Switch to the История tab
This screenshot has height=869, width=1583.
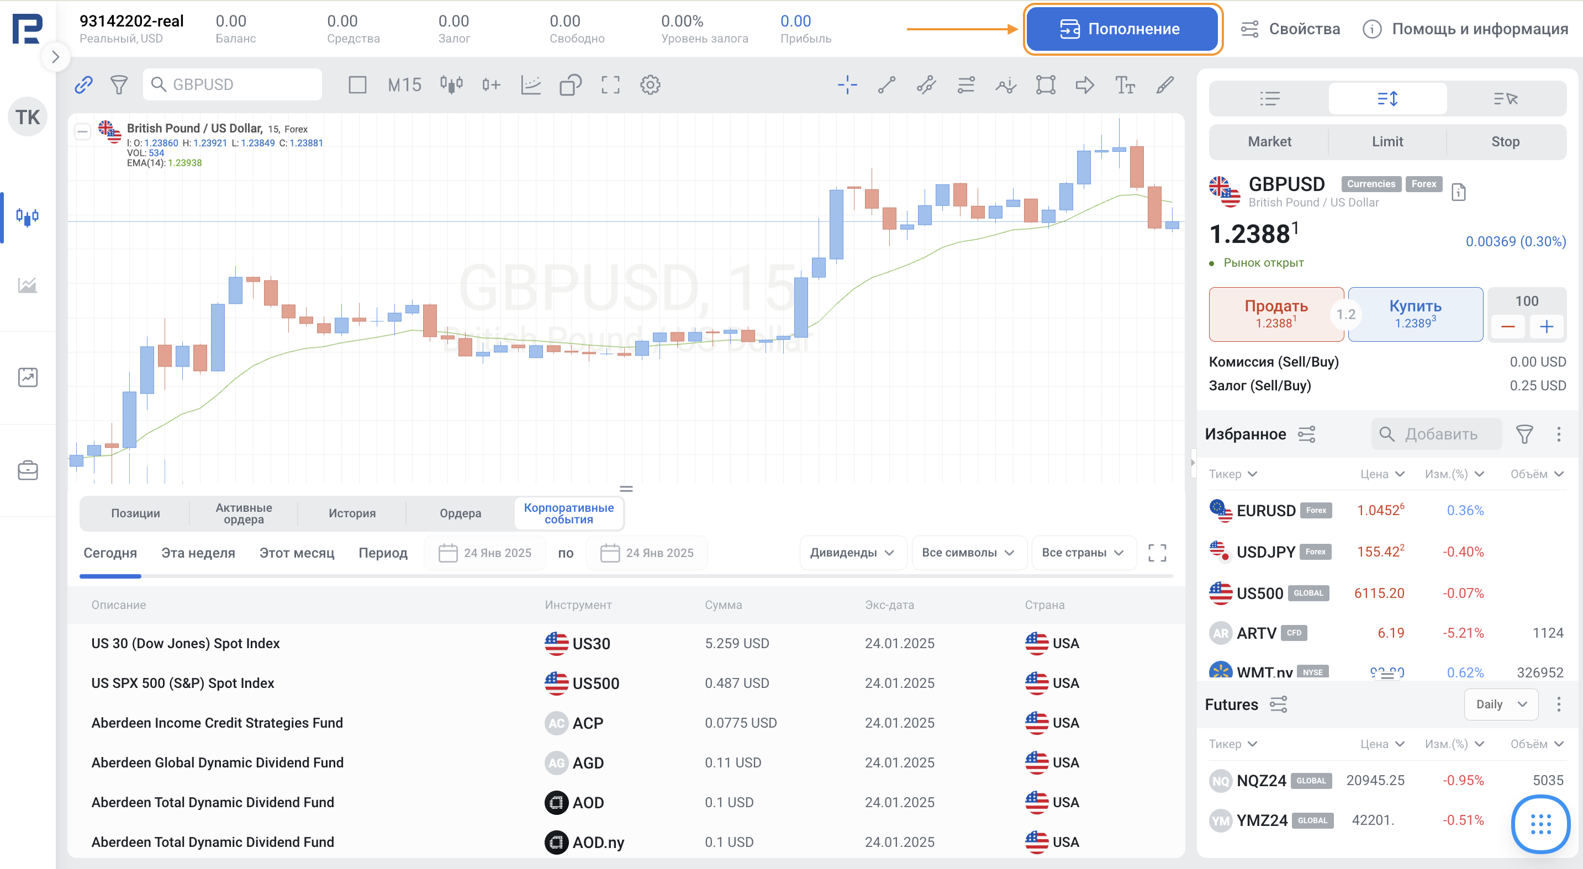click(x=351, y=513)
